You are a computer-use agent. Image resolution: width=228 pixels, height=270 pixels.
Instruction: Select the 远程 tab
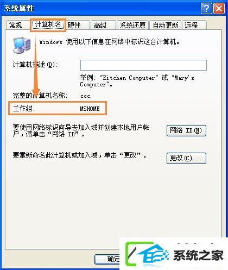(x=194, y=25)
